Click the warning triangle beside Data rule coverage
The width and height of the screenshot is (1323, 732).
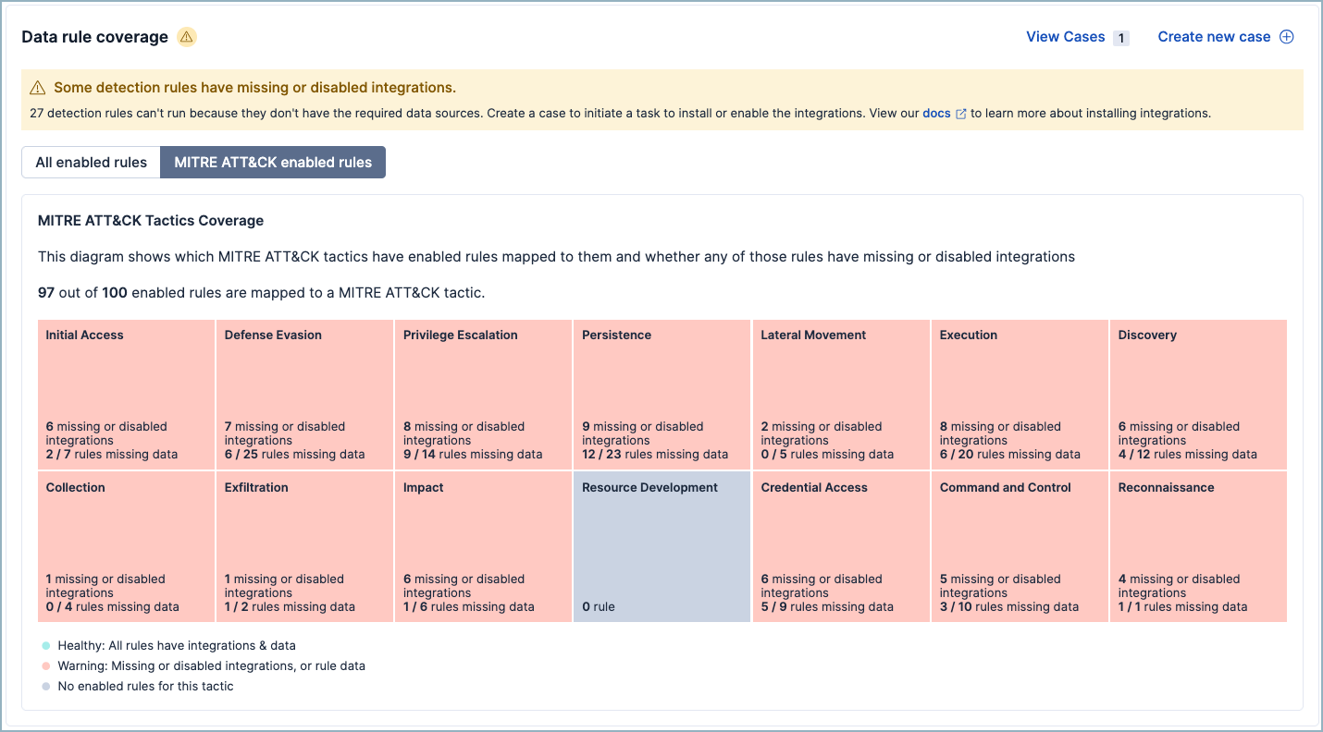(x=186, y=36)
